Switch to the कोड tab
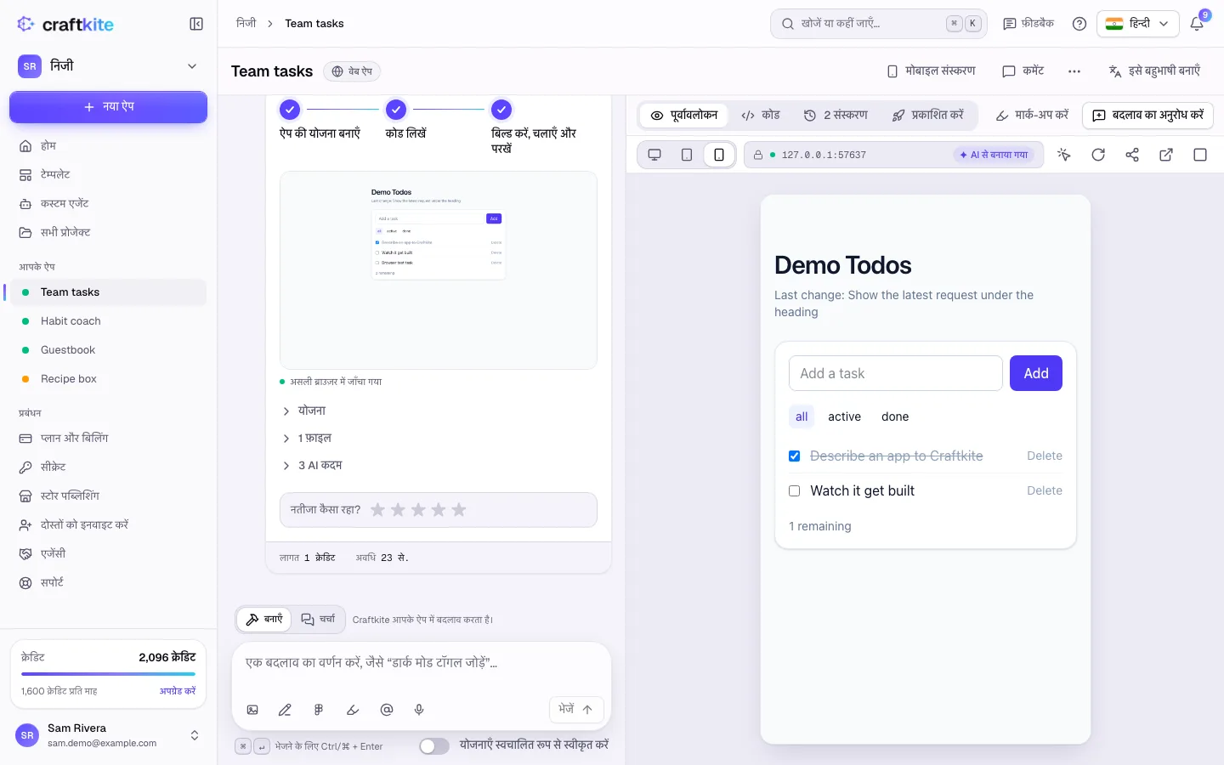Viewport: 1224px width, 765px height. [761, 115]
